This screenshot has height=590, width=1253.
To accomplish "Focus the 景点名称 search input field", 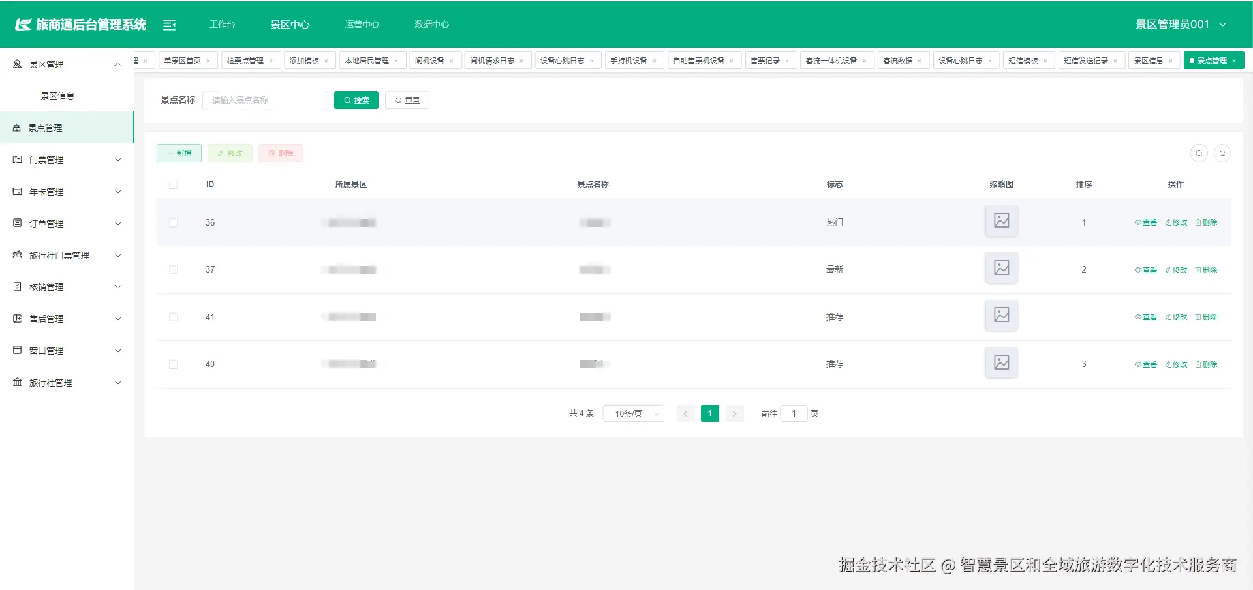I will click(x=266, y=100).
